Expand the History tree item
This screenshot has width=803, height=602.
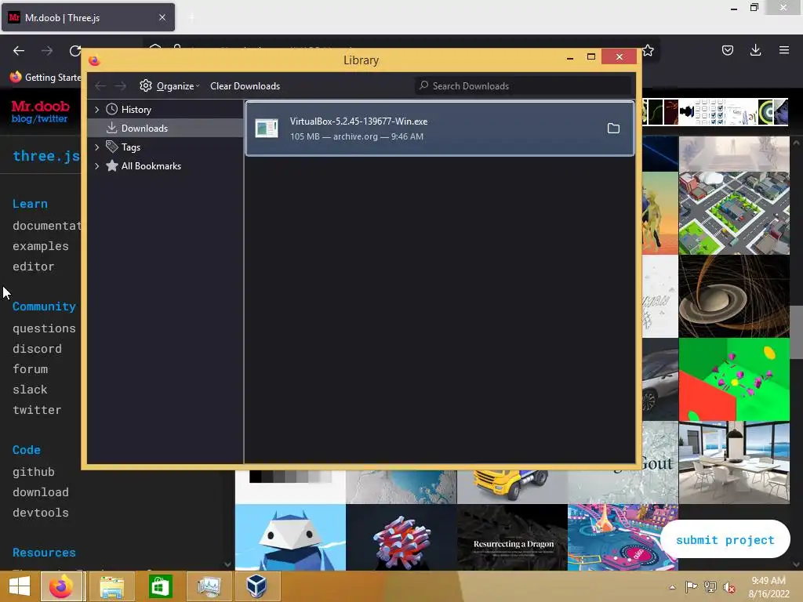click(96, 110)
